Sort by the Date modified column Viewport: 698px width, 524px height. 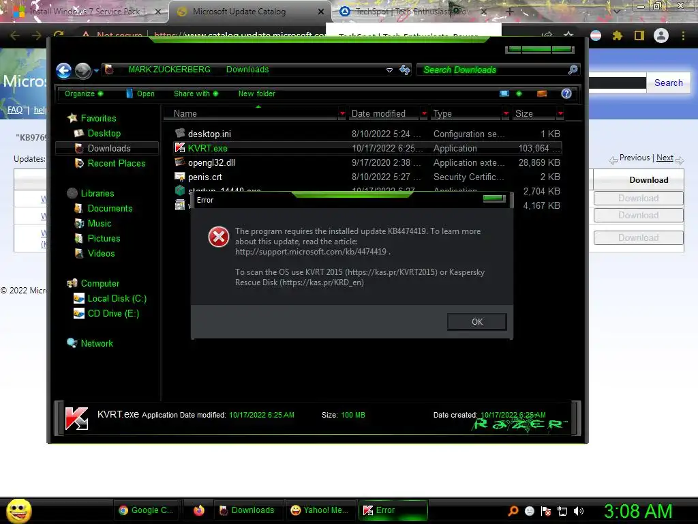pos(384,114)
